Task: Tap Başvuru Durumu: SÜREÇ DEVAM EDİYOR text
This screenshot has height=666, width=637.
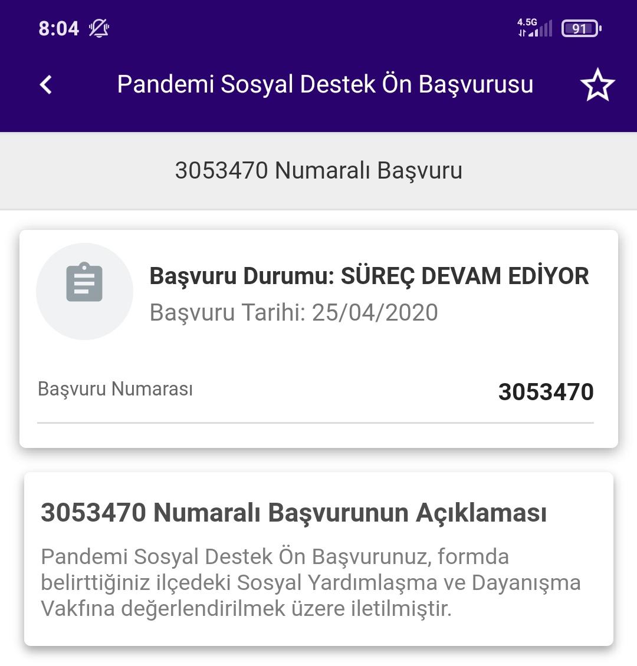Action: (x=369, y=276)
